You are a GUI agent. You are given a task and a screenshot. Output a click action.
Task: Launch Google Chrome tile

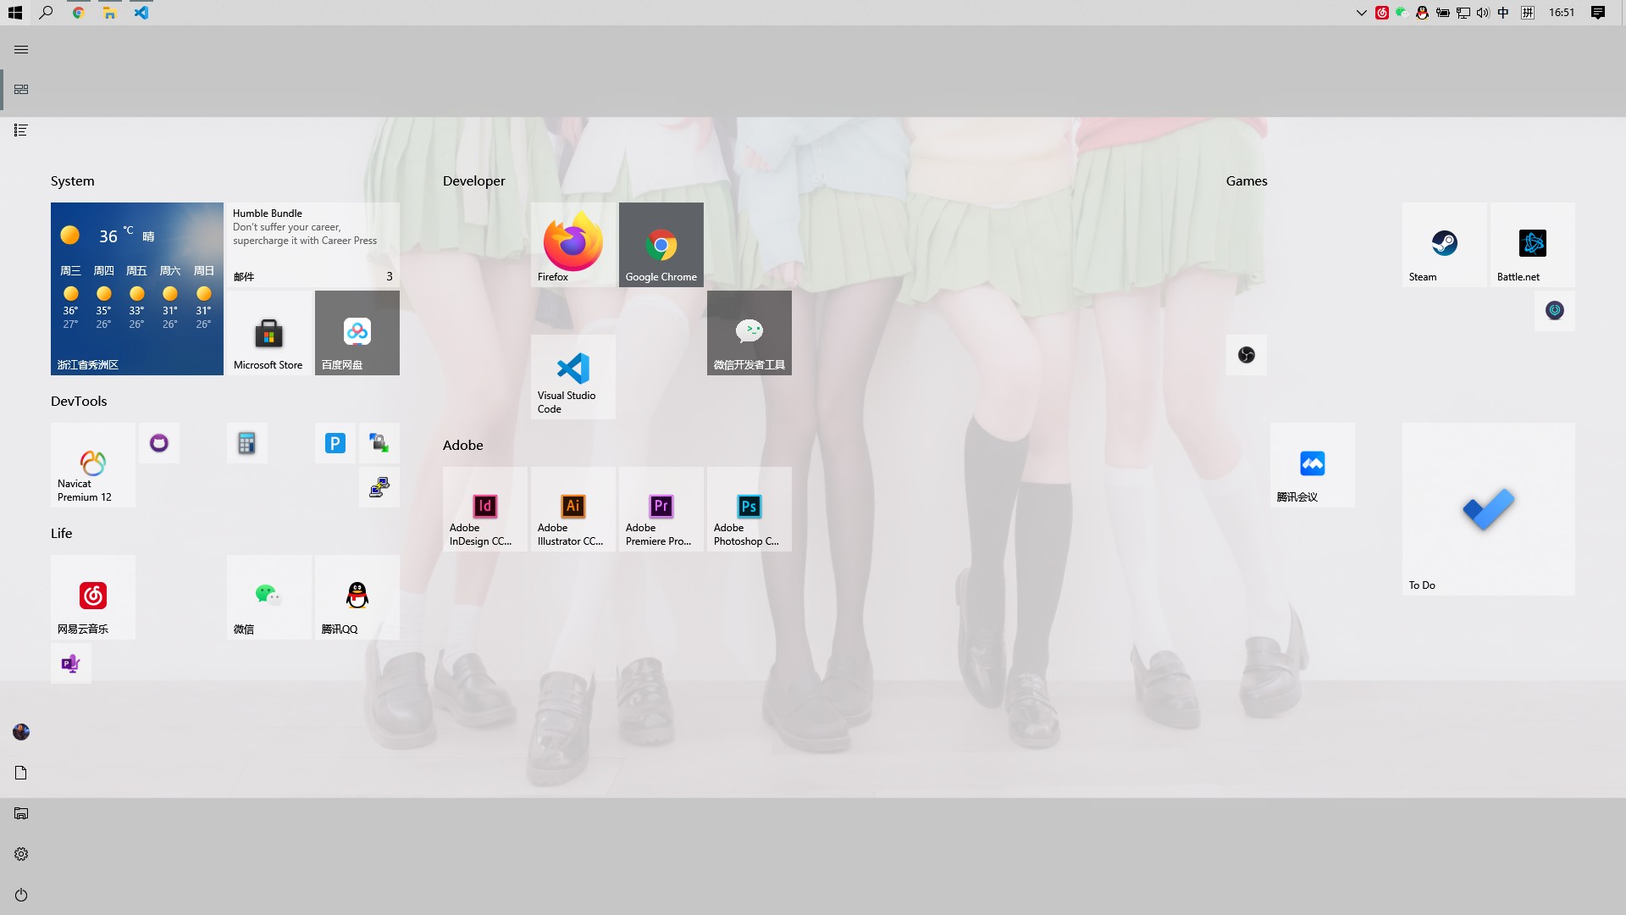pos(661,244)
